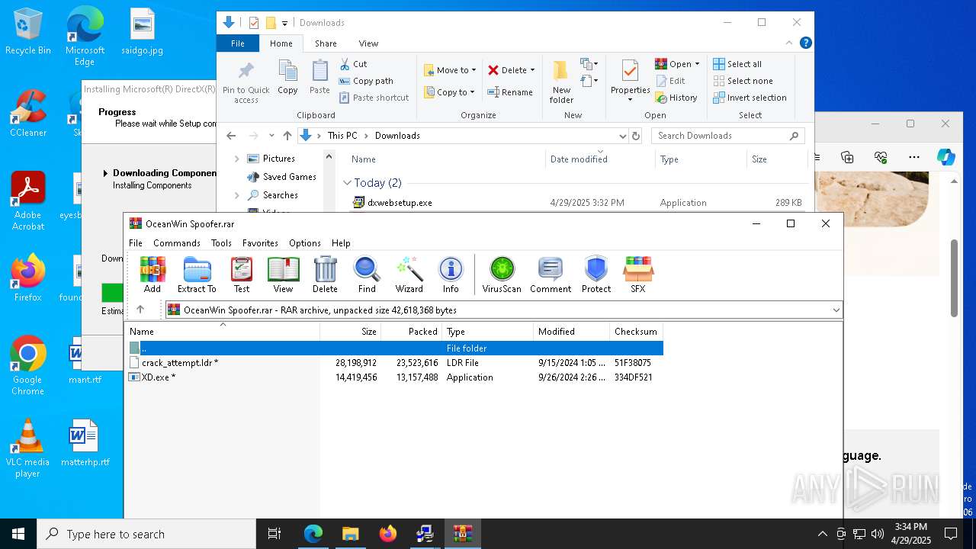The width and height of the screenshot is (976, 549).
Task: Expand Delete dropdown arrow
Action: (x=532, y=70)
